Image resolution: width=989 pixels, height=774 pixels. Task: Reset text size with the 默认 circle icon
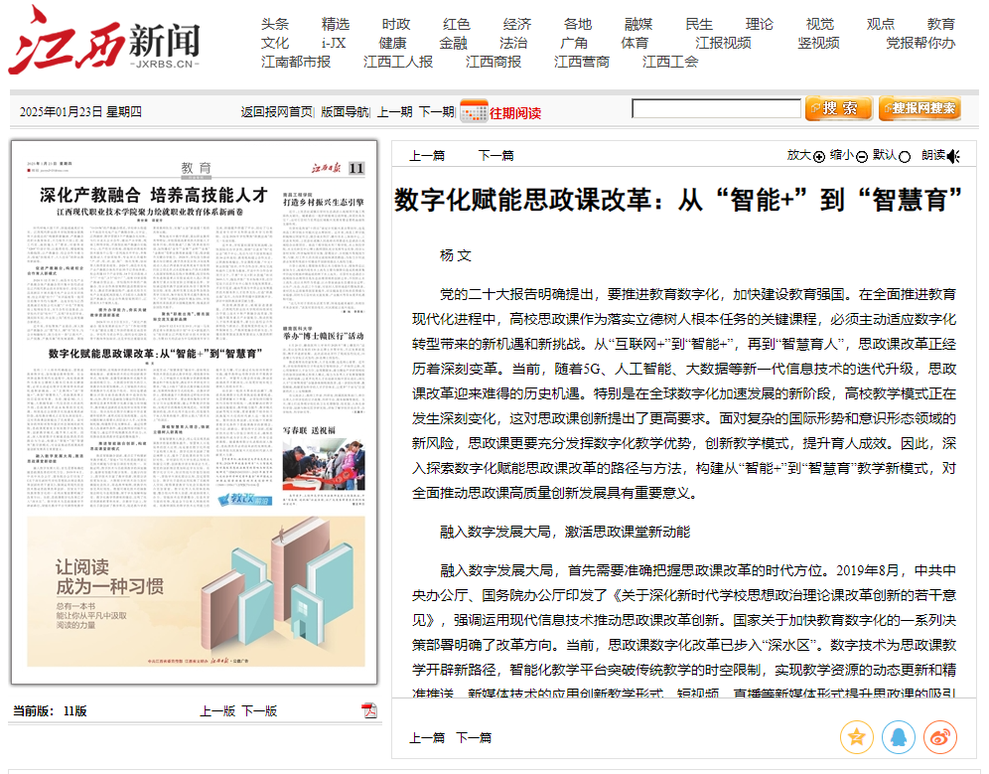click(x=905, y=156)
